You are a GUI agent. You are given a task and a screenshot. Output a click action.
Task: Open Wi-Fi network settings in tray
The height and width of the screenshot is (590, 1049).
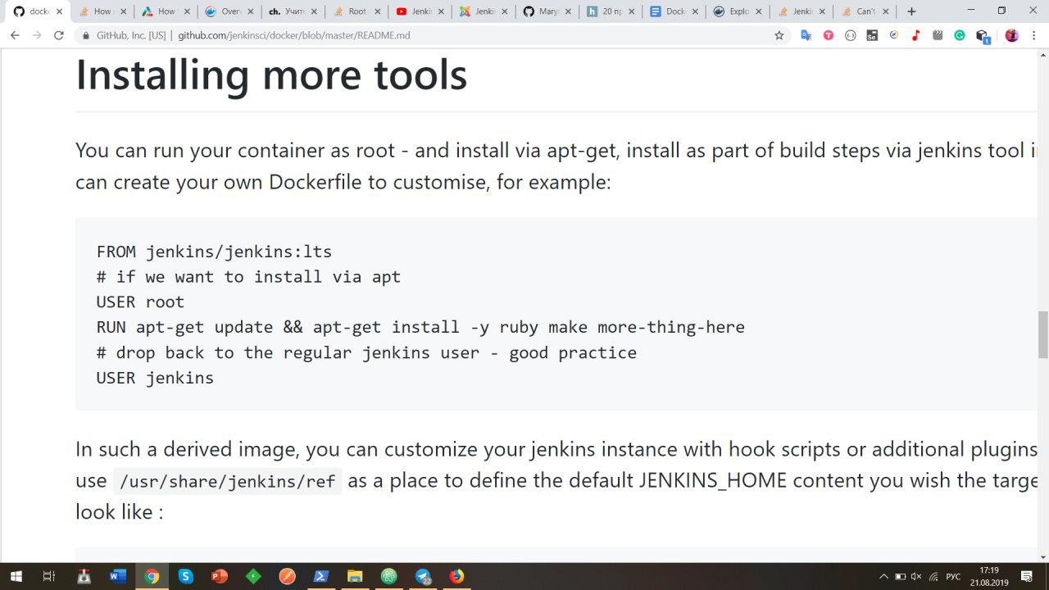pyautogui.click(x=933, y=576)
